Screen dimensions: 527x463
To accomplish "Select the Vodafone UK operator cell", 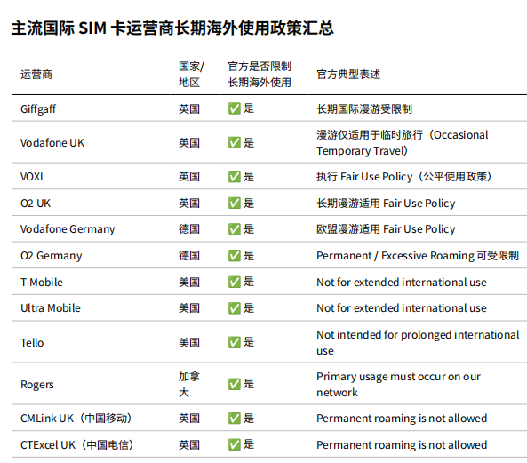I will point(52,143).
